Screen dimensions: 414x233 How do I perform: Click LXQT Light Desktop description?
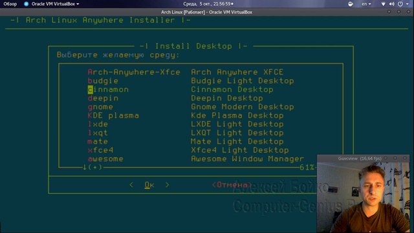[237, 133]
